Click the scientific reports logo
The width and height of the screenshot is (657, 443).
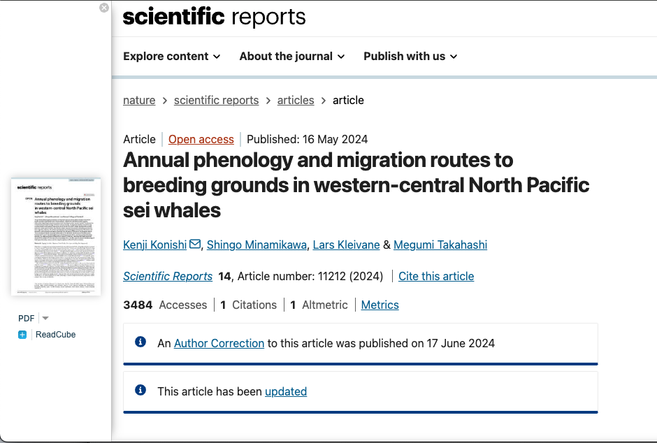pyautogui.click(x=215, y=17)
